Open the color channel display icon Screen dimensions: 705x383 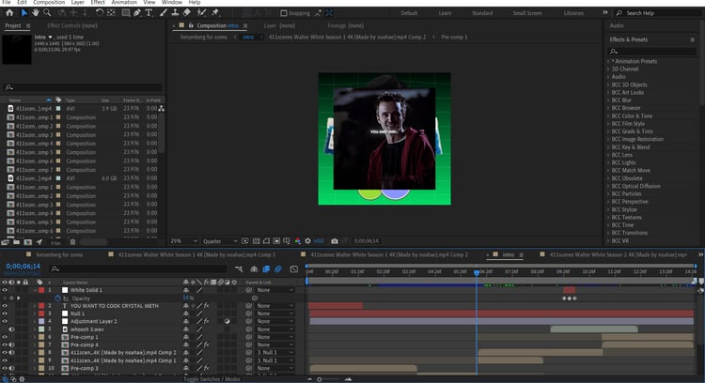tap(298, 241)
